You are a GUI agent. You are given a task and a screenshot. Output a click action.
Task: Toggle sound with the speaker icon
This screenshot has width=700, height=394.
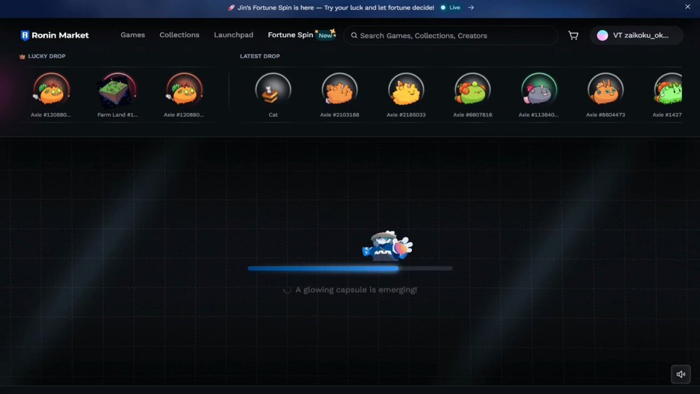click(681, 374)
